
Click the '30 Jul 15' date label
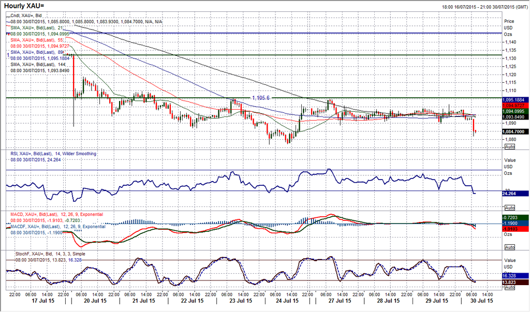coord(481,301)
